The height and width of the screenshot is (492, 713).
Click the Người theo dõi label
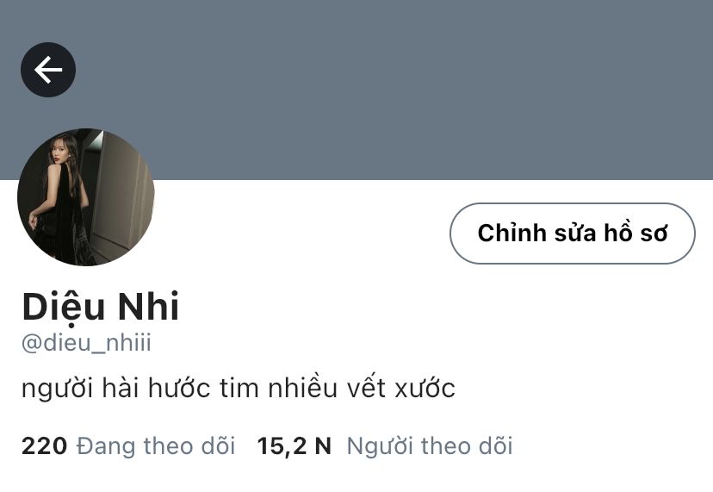pyautogui.click(x=430, y=446)
